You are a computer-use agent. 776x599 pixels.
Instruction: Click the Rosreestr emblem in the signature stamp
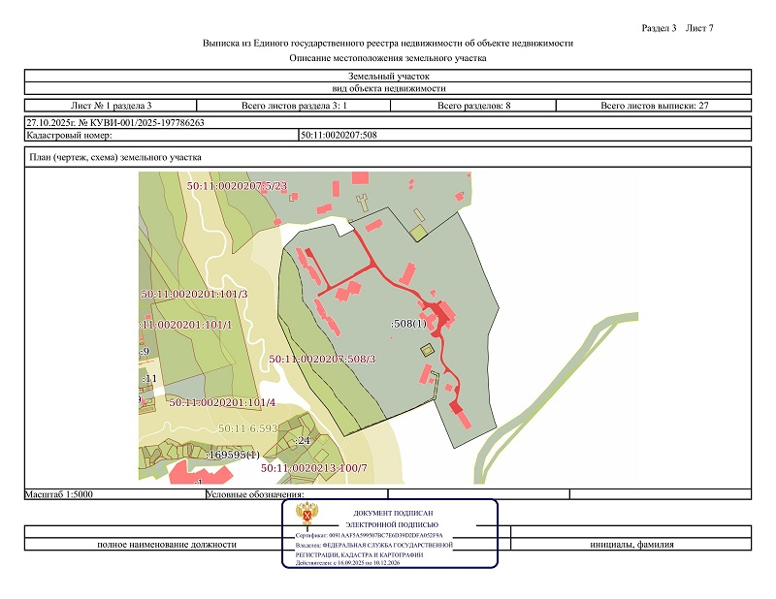311,517
